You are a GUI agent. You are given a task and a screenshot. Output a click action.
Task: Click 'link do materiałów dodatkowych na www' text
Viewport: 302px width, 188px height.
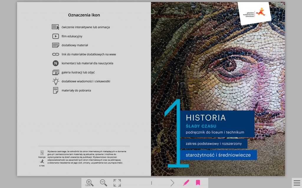pos(88,54)
